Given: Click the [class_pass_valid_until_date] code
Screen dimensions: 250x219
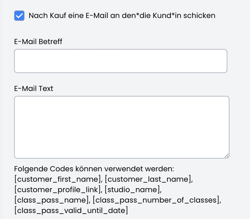Looking at the screenshot, I should click(x=71, y=210).
